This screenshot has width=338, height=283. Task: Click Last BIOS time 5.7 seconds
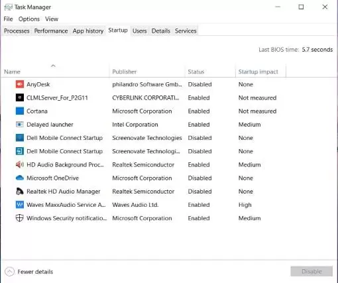click(x=296, y=50)
